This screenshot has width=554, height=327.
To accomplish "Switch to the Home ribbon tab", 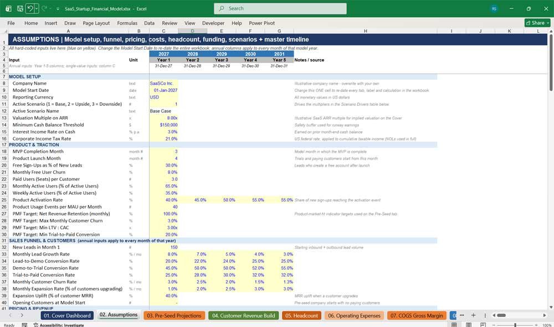I will click(31, 23).
